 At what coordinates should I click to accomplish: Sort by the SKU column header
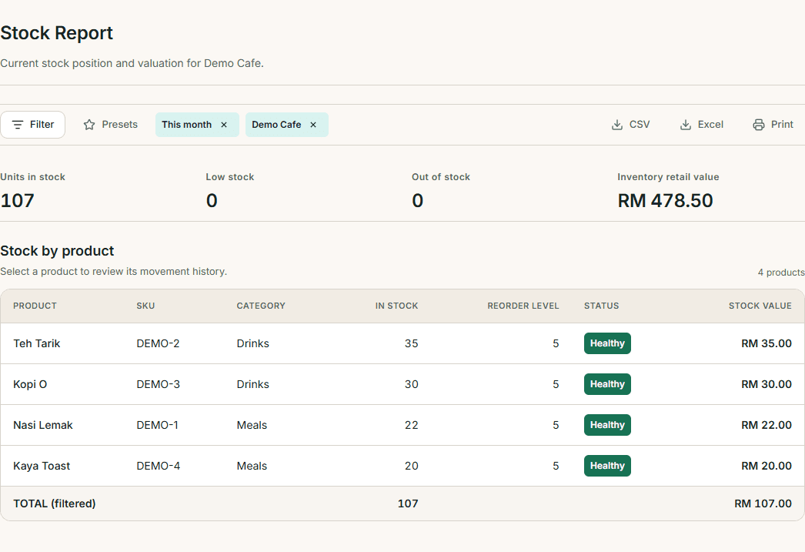(x=145, y=306)
